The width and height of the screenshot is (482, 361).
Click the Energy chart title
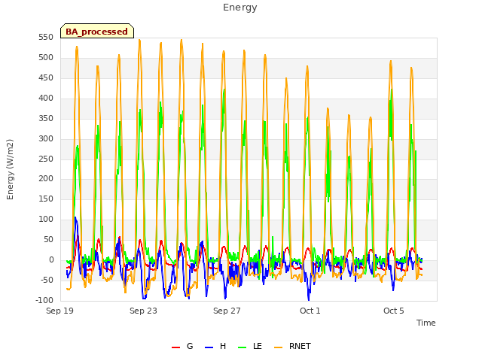tap(240, 8)
